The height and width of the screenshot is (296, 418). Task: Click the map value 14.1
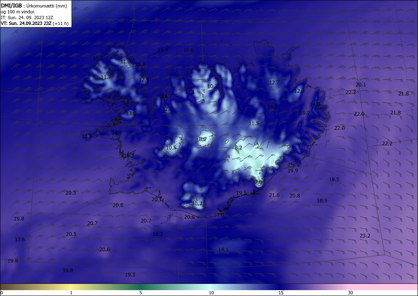click(x=223, y=249)
